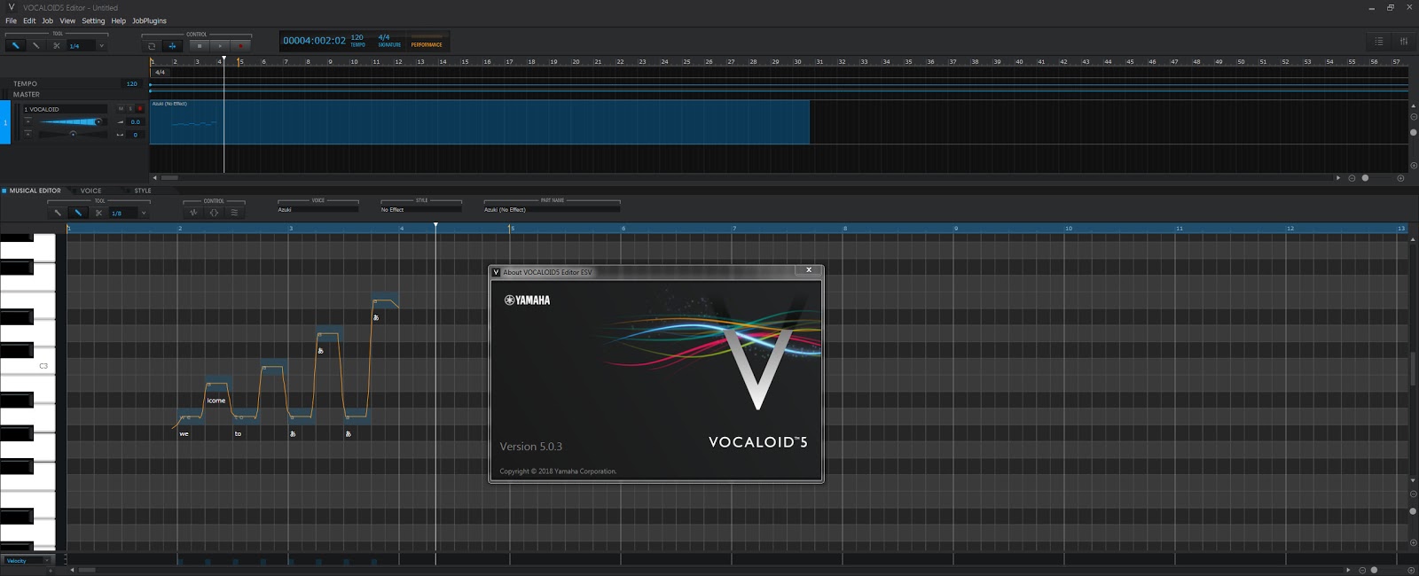
Task: Switch to the Musical Editor tab
Action: (x=35, y=191)
